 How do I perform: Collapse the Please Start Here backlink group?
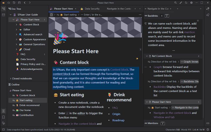[x=147, y=102]
